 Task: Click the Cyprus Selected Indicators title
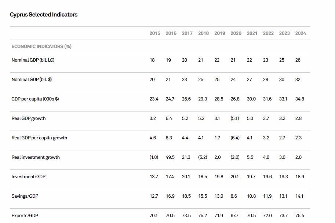coord(44,15)
